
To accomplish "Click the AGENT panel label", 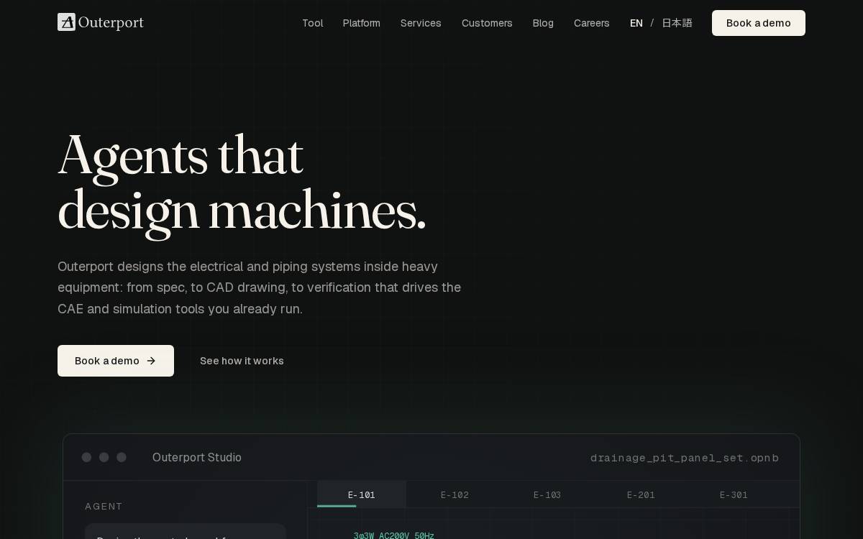I will coord(104,507).
